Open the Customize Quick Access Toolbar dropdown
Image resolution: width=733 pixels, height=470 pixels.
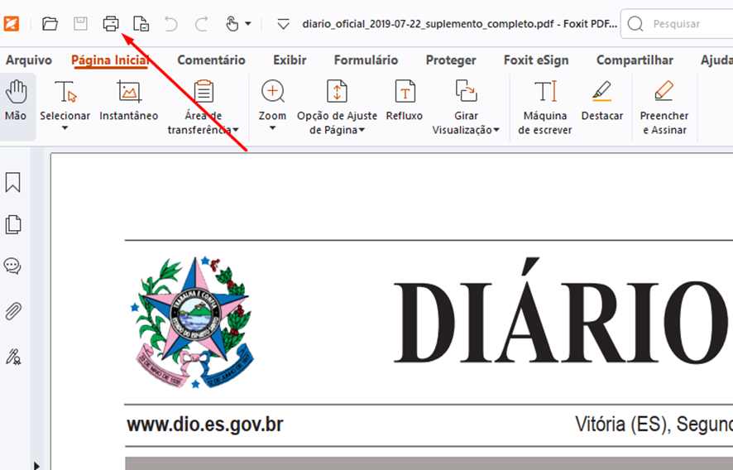(283, 24)
